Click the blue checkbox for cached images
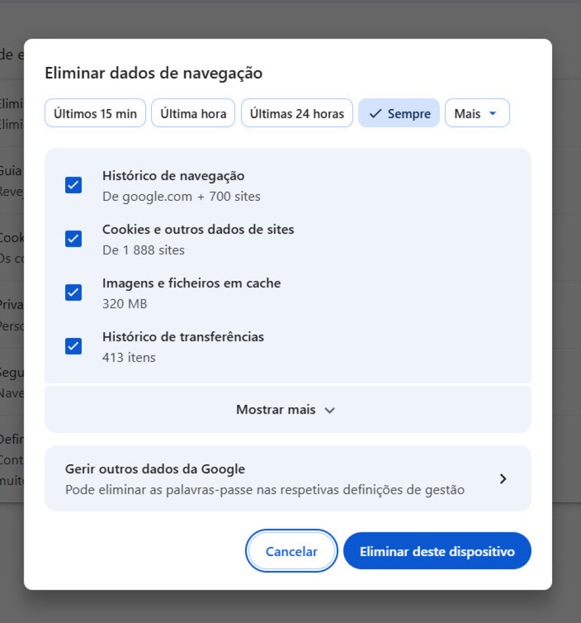This screenshot has height=623, width=581. [73, 292]
